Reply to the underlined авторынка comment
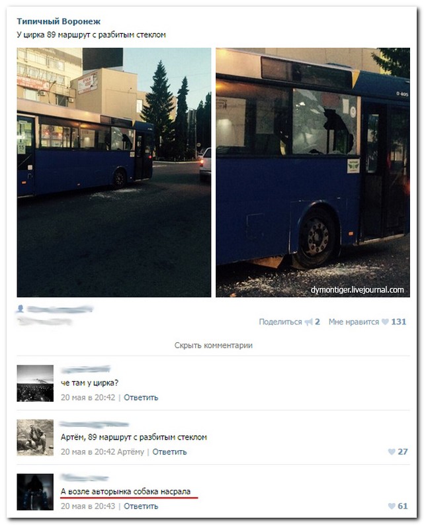The image size is (424, 525). [x=141, y=506]
